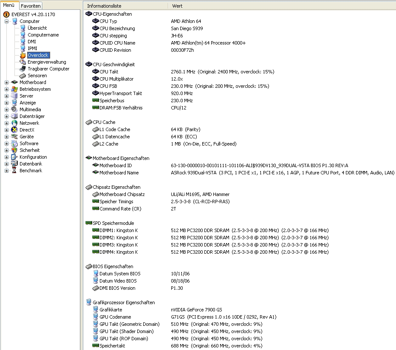This screenshot has height=350, width=396.
Task: Expand the Anzeige tree node
Action: pos(6,103)
